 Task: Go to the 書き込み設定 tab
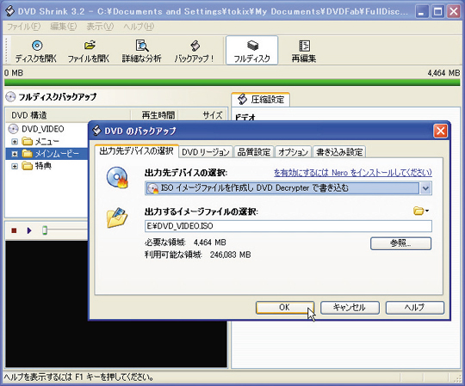coord(339,152)
